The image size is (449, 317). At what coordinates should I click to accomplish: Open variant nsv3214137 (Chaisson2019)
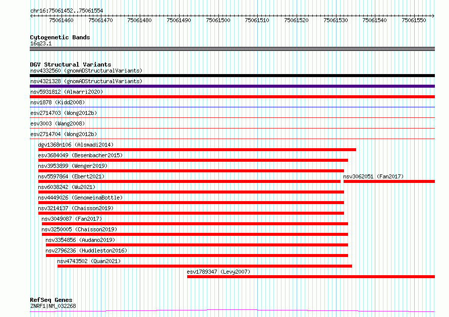[76, 208]
